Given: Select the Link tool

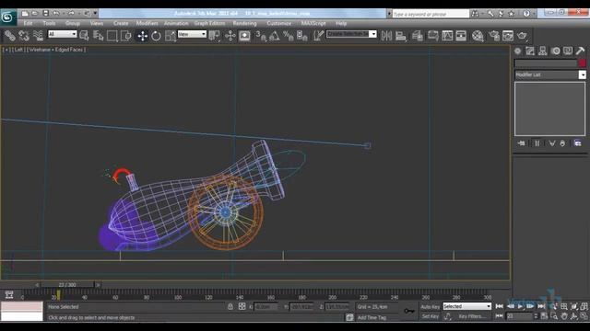Looking at the screenshot, I should (10, 36).
